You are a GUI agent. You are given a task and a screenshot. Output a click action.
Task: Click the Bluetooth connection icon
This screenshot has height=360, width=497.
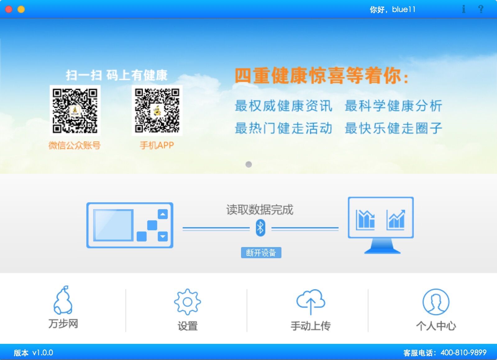[260, 228]
